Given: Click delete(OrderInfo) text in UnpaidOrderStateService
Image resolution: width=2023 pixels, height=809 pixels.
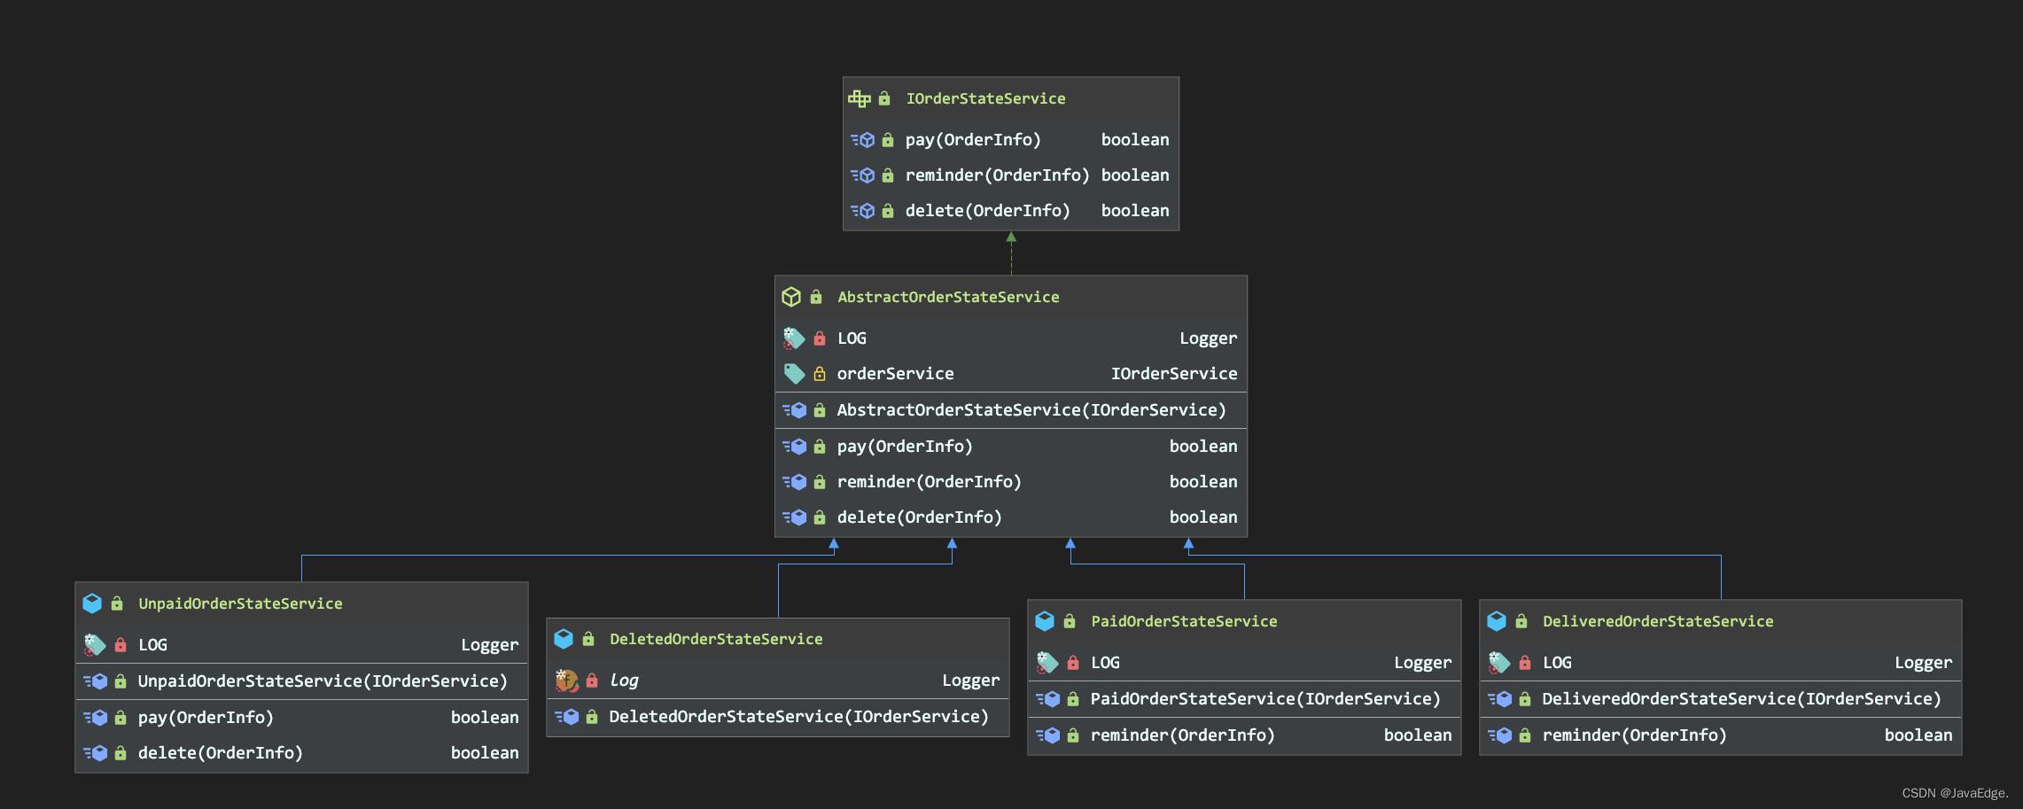Looking at the screenshot, I should [221, 753].
